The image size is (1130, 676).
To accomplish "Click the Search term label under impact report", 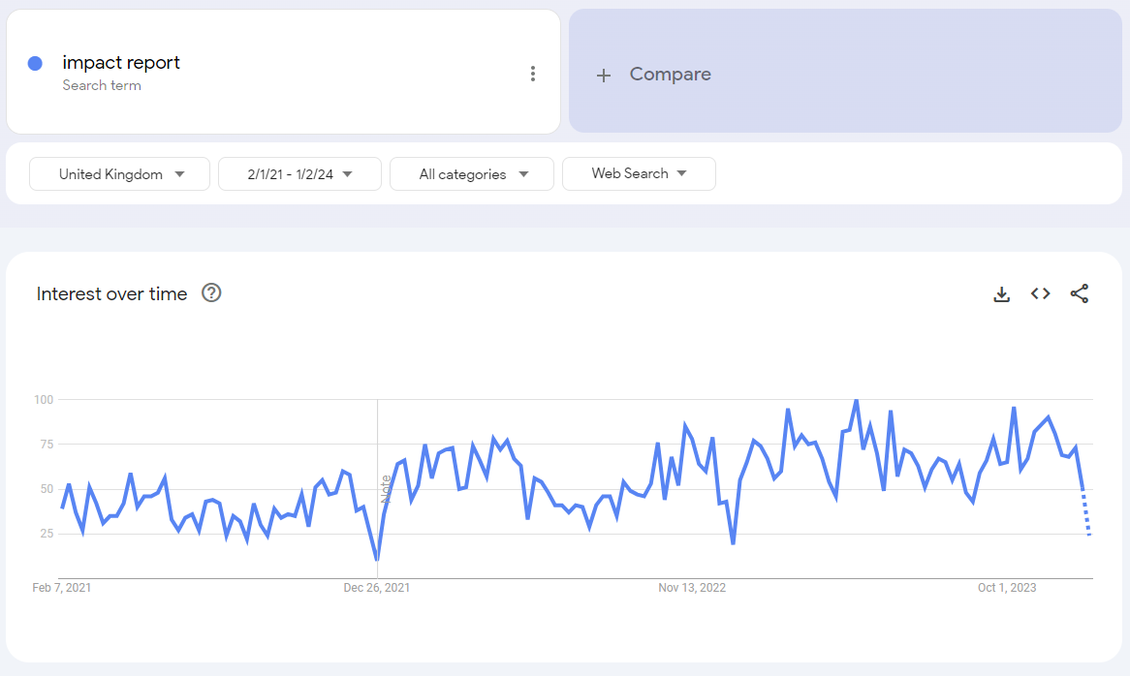I will pos(102,85).
